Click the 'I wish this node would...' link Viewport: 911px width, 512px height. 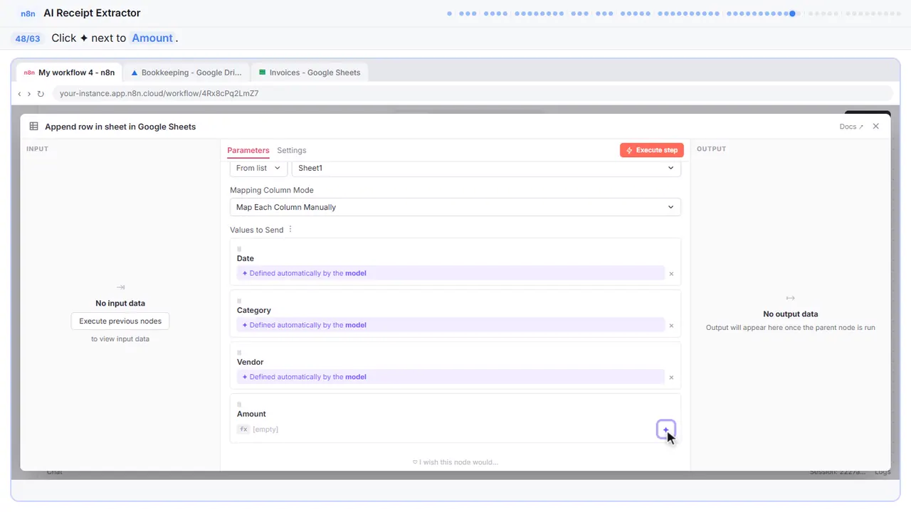pos(455,462)
